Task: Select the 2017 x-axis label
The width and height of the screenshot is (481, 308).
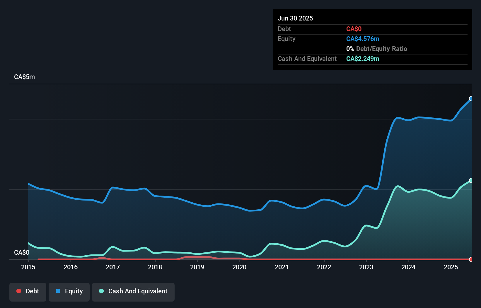Action: [x=113, y=267]
